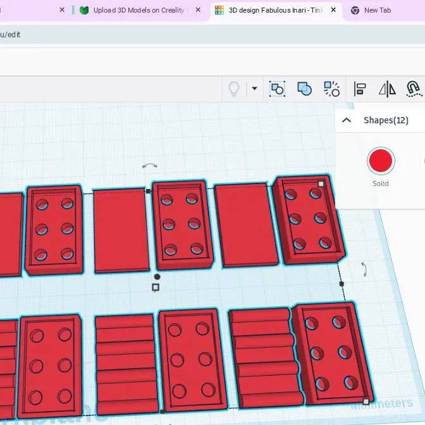
Task: Click the white top-right corner resize handle
Action: [321, 184]
